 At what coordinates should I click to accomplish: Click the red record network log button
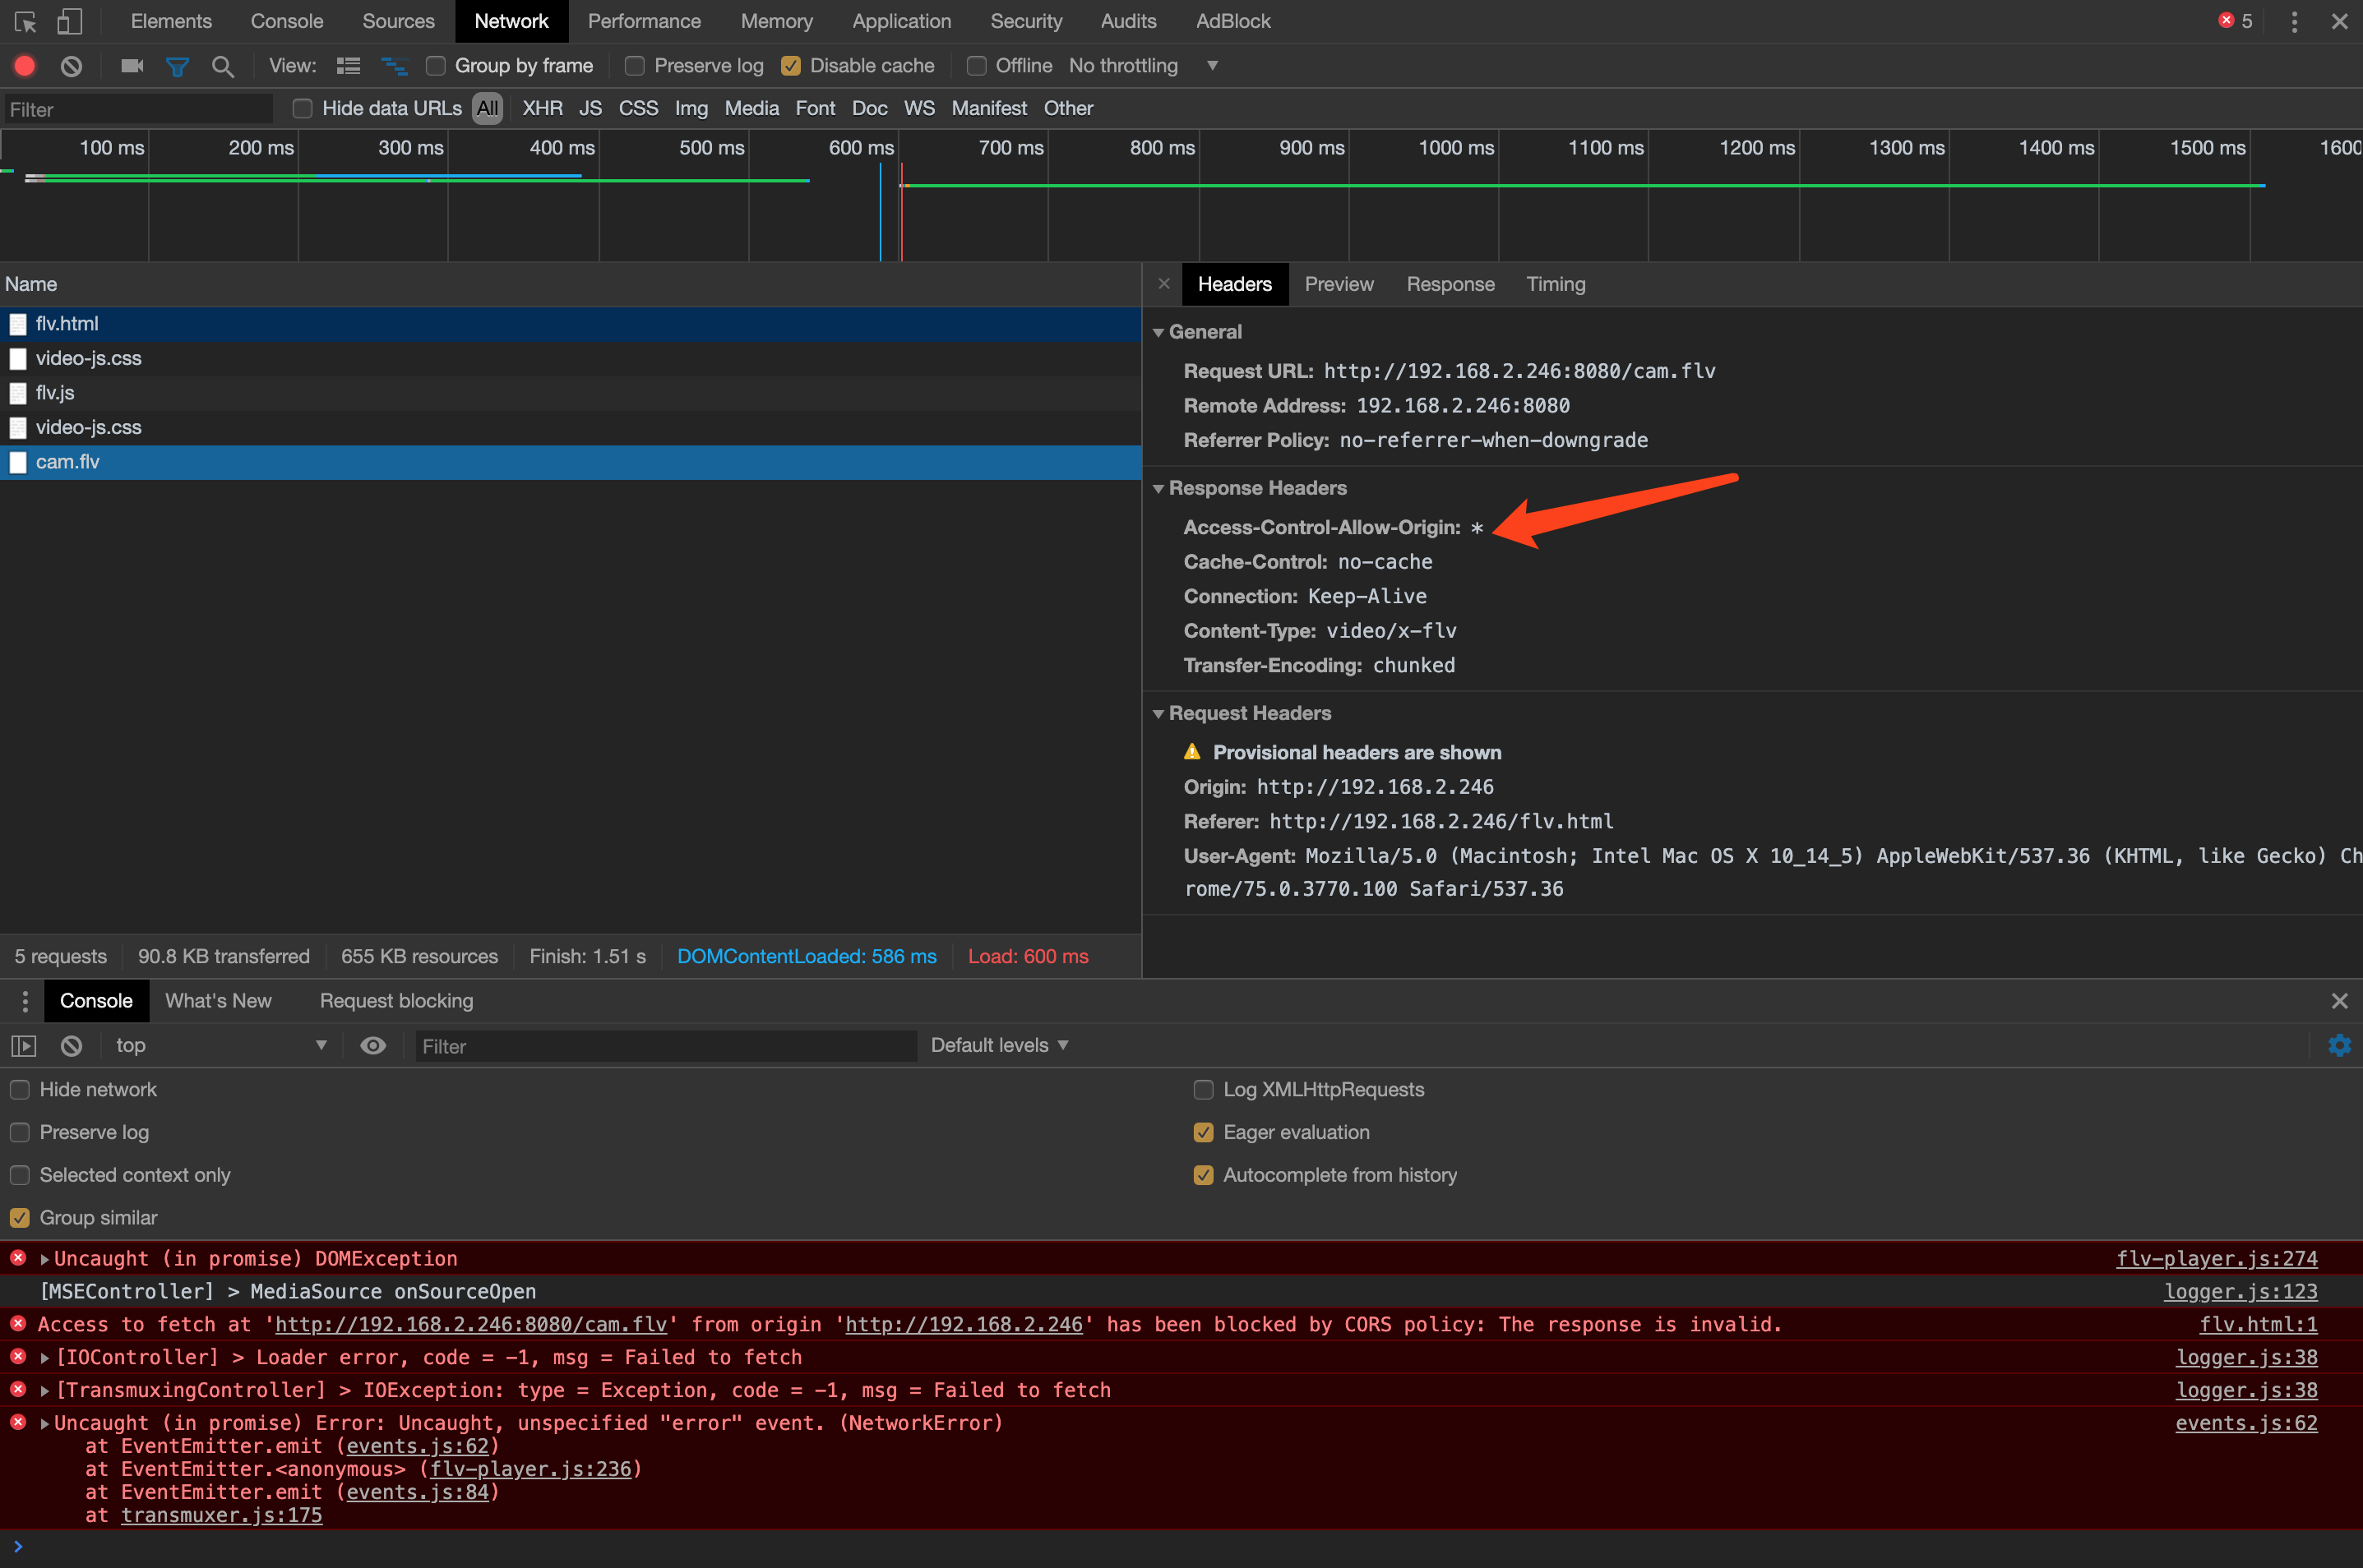[x=24, y=66]
